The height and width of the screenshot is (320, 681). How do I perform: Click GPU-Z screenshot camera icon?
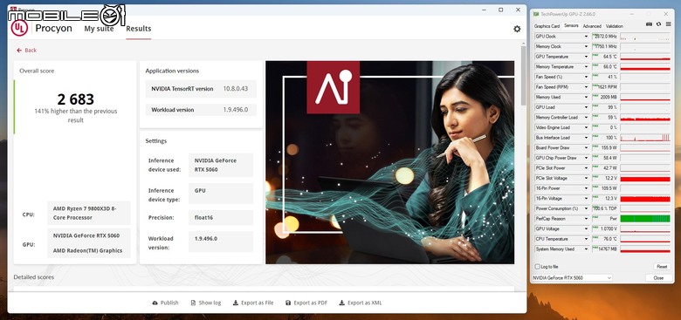pos(649,24)
